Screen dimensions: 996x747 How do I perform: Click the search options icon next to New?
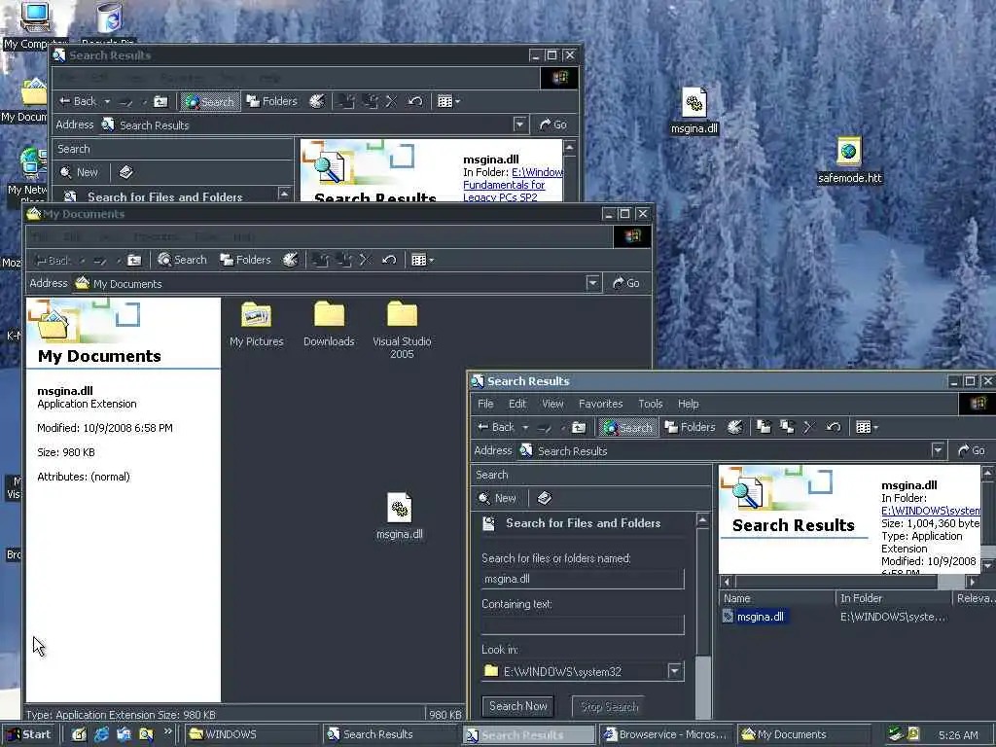pyautogui.click(x=545, y=498)
